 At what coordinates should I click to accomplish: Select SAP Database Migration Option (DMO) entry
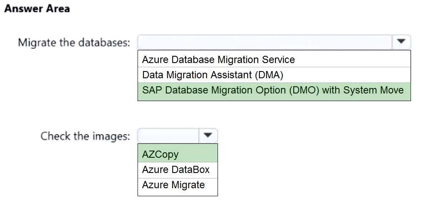(x=274, y=91)
